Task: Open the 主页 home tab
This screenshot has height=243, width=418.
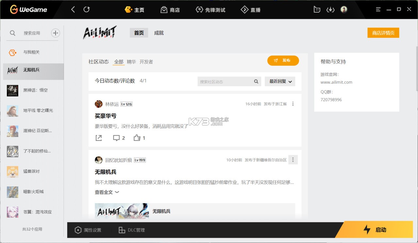Action: 135,10
